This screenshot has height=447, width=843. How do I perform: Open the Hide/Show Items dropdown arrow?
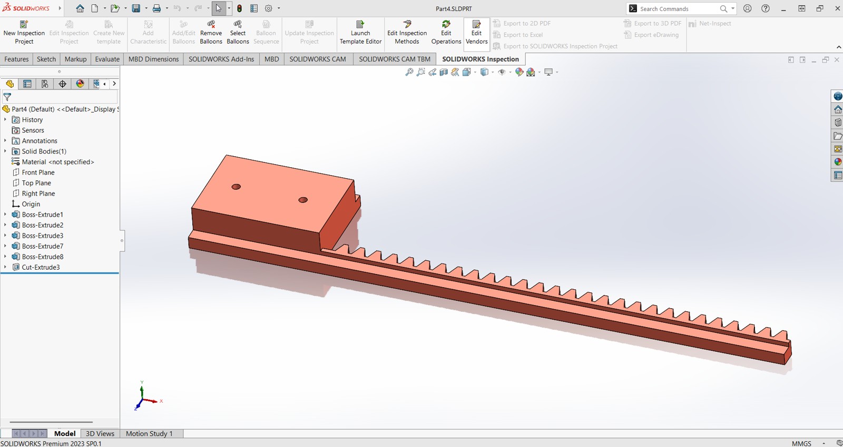(x=510, y=72)
